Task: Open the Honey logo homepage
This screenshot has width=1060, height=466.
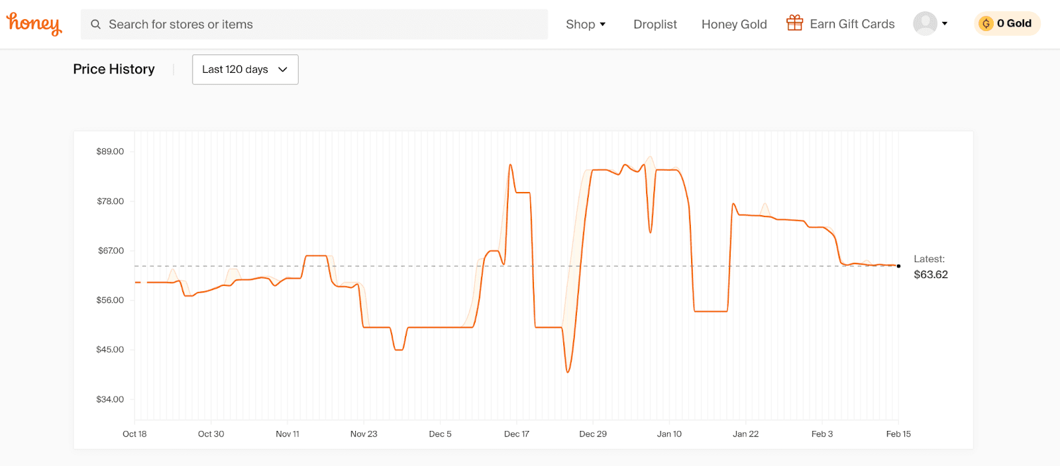Action: click(x=34, y=24)
